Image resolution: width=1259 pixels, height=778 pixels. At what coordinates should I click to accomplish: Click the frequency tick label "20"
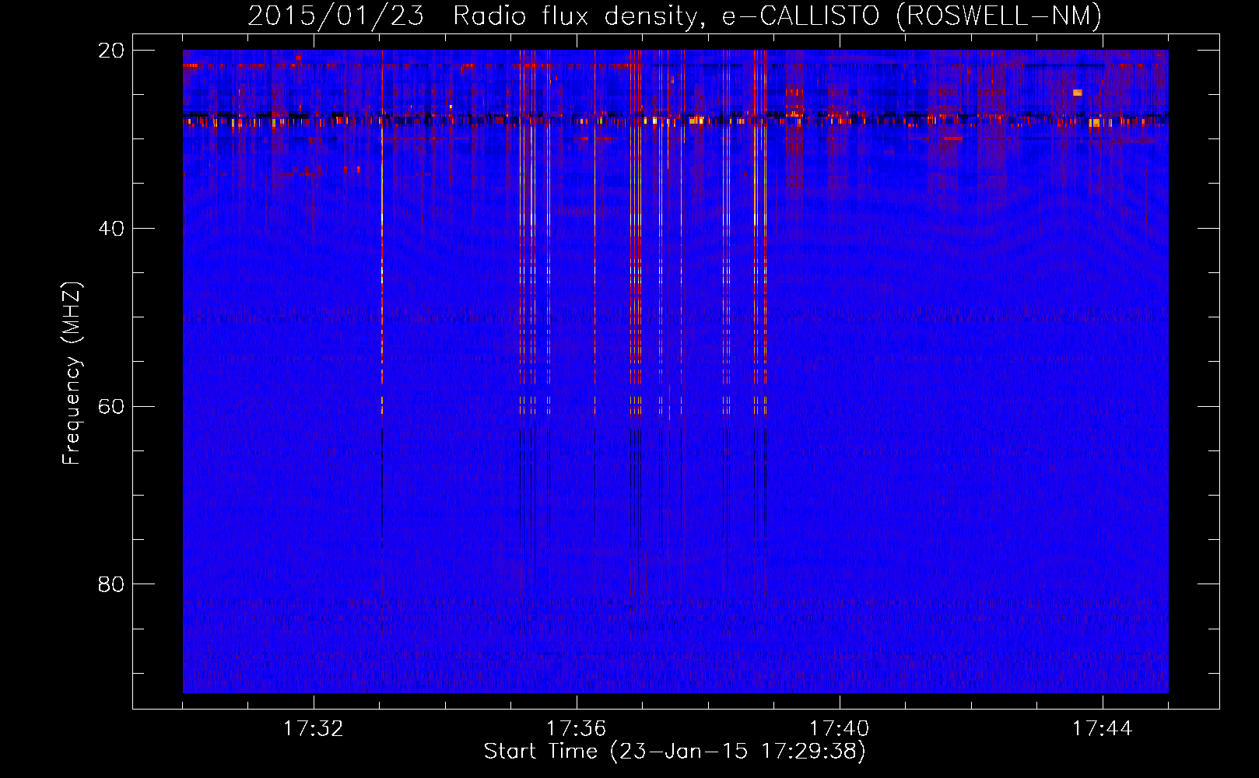point(111,51)
